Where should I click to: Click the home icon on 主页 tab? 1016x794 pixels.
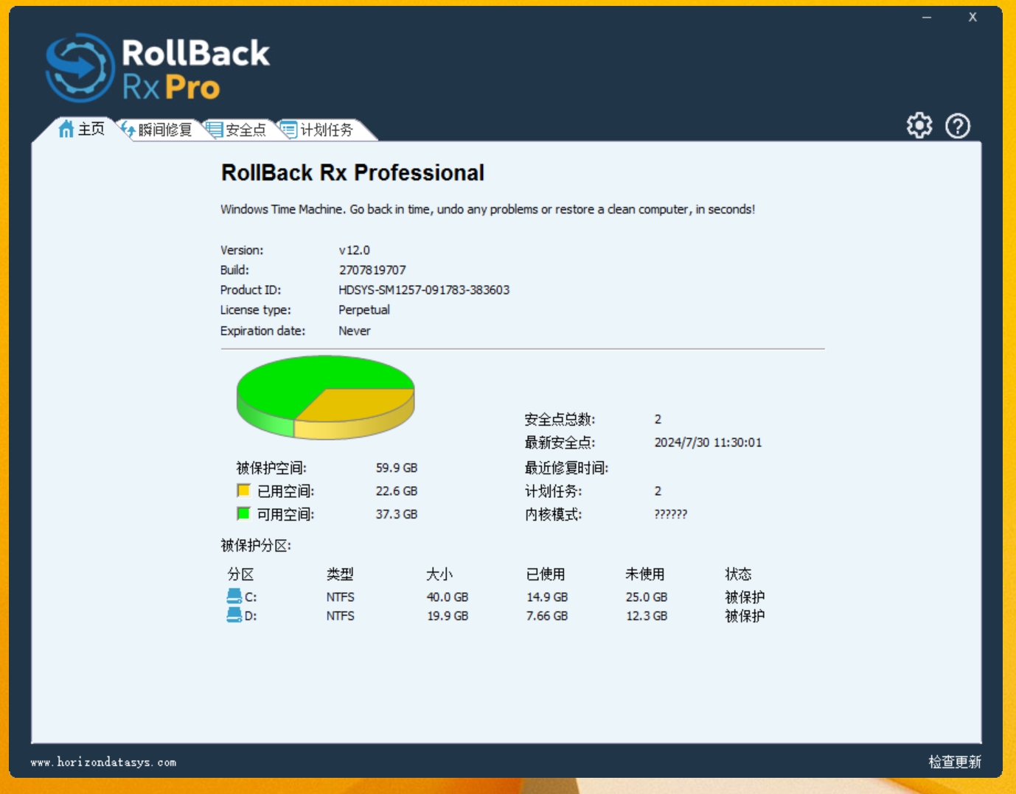point(66,130)
